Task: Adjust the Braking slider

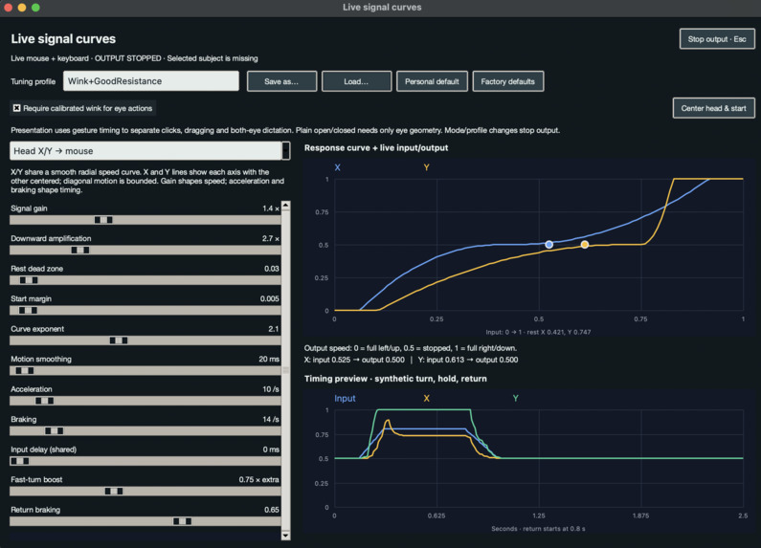Action: tap(145, 430)
